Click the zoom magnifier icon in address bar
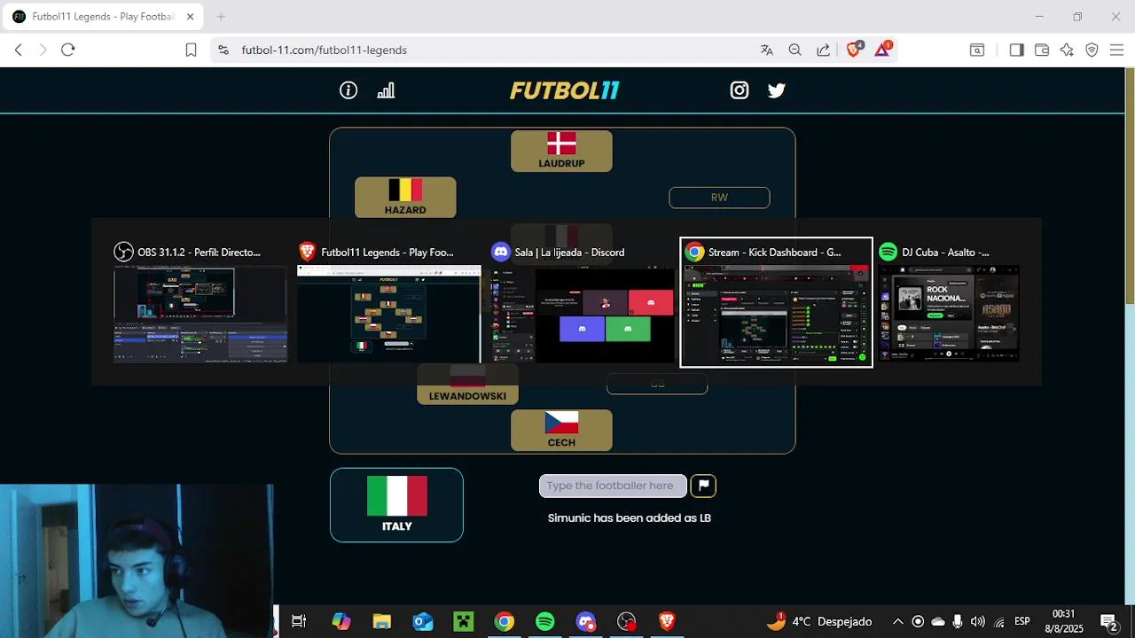Image resolution: width=1135 pixels, height=638 pixels. (795, 50)
